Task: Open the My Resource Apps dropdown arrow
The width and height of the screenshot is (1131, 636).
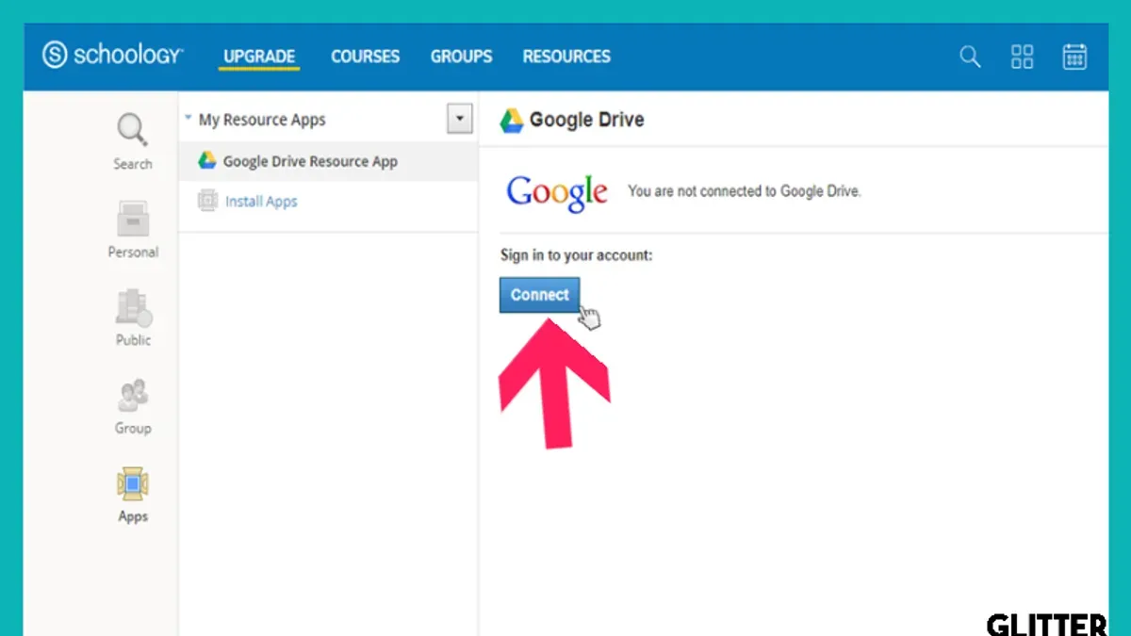Action: 459,120
